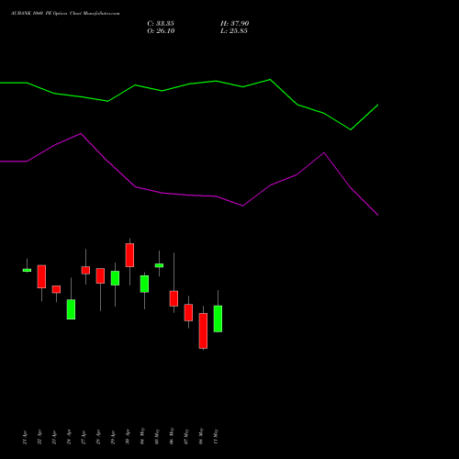Image resolution: width=459 pixels, height=459 pixels.
Task: Click the 05 May date label
Action: [x=157, y=436]
